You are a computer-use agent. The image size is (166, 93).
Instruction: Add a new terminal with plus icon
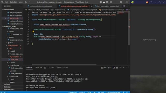pos(109,68)
